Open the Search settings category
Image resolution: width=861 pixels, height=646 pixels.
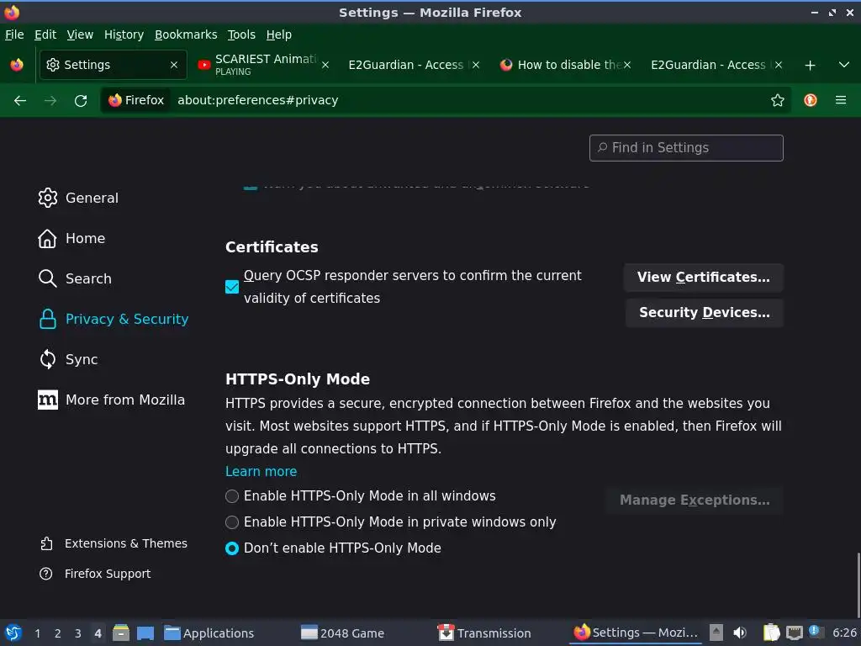point(75,278)
